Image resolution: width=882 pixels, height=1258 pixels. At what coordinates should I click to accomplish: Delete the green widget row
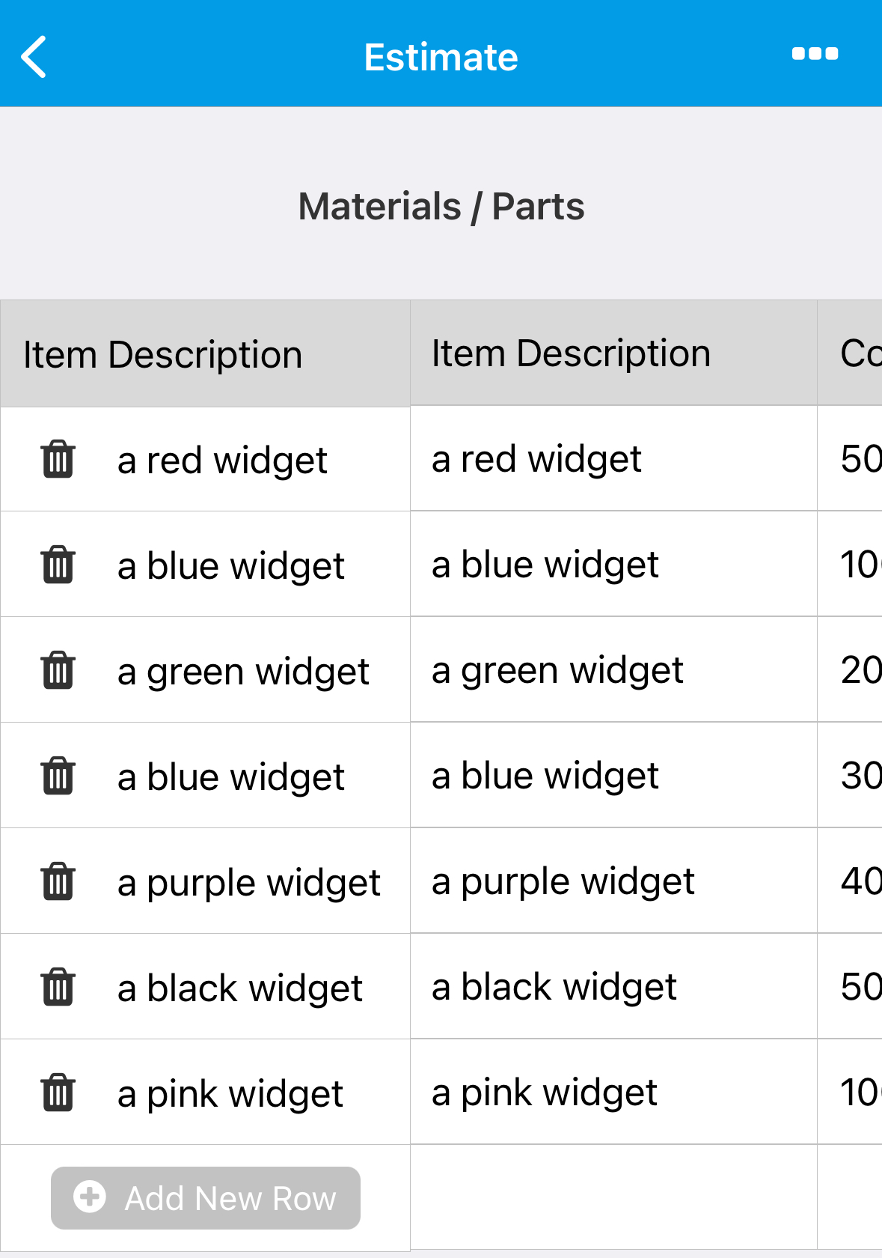(x=58, y=670)
